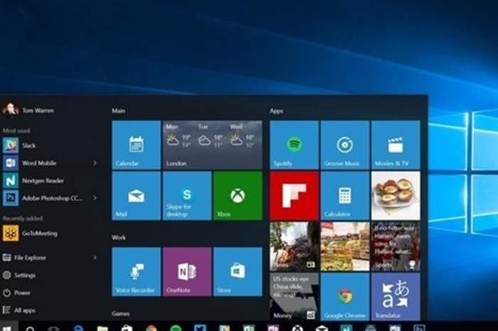Image resolution: width=498 pixels, height=331 pixels.
Task: Open the Calendar tile
Action: 136,145
